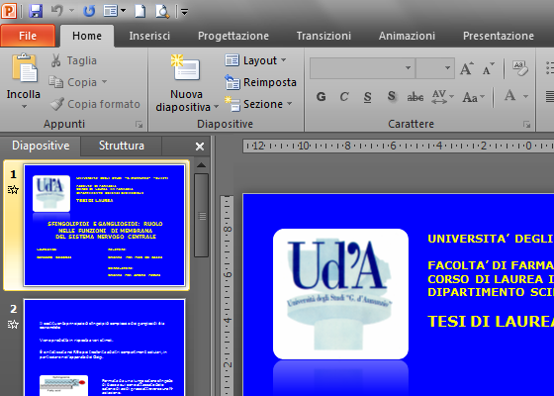
Task: Toggle italic with the C button
Action: (x=344, y=97)
